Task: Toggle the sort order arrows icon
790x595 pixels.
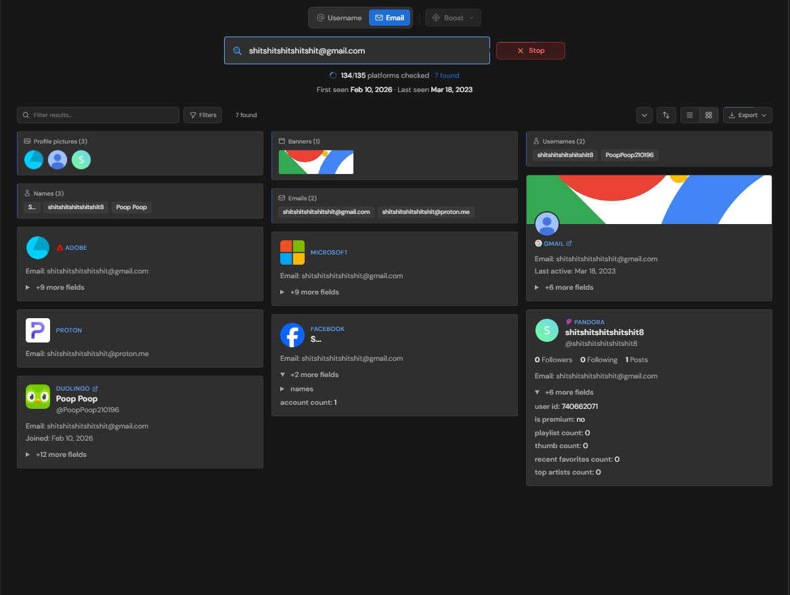Action: pyautogui.click(x=666, y=115)
